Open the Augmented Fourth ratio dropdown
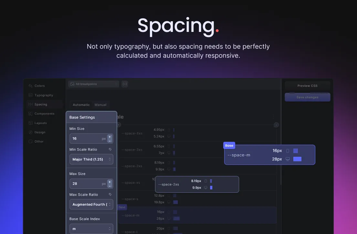The width and height of the screenshot is (357, 234). [91, 204]
